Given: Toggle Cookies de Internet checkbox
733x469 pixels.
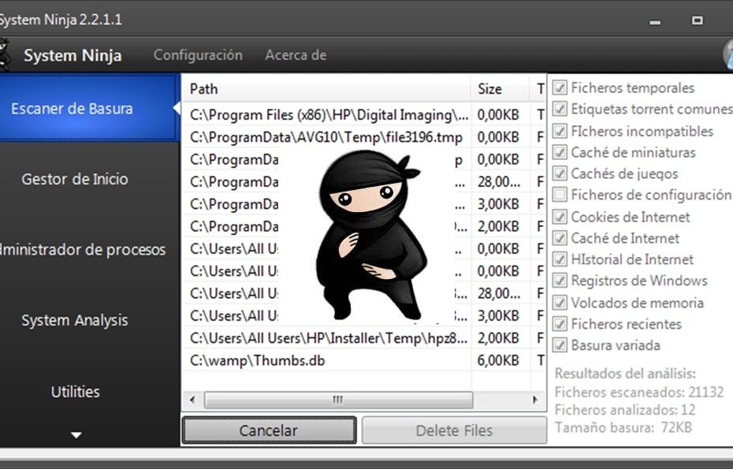Looking at the screenshot, I should (560, 217).
